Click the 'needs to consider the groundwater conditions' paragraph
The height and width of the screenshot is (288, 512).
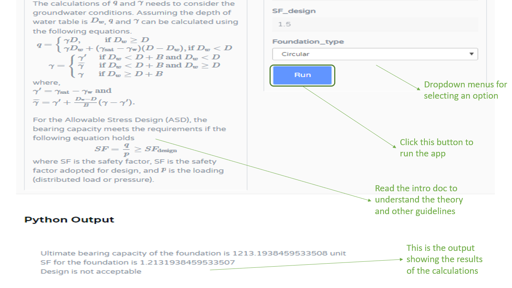[135, 17]
